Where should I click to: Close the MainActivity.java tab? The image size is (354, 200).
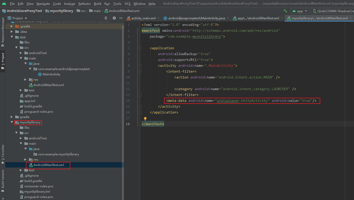click(228, 18)
